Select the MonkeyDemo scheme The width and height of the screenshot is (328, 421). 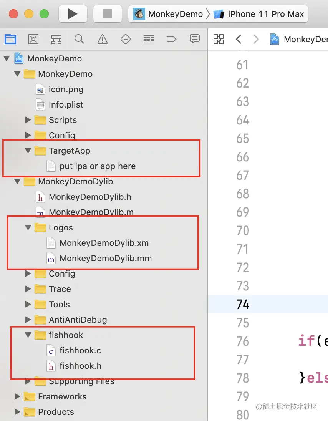pos(168,14)
